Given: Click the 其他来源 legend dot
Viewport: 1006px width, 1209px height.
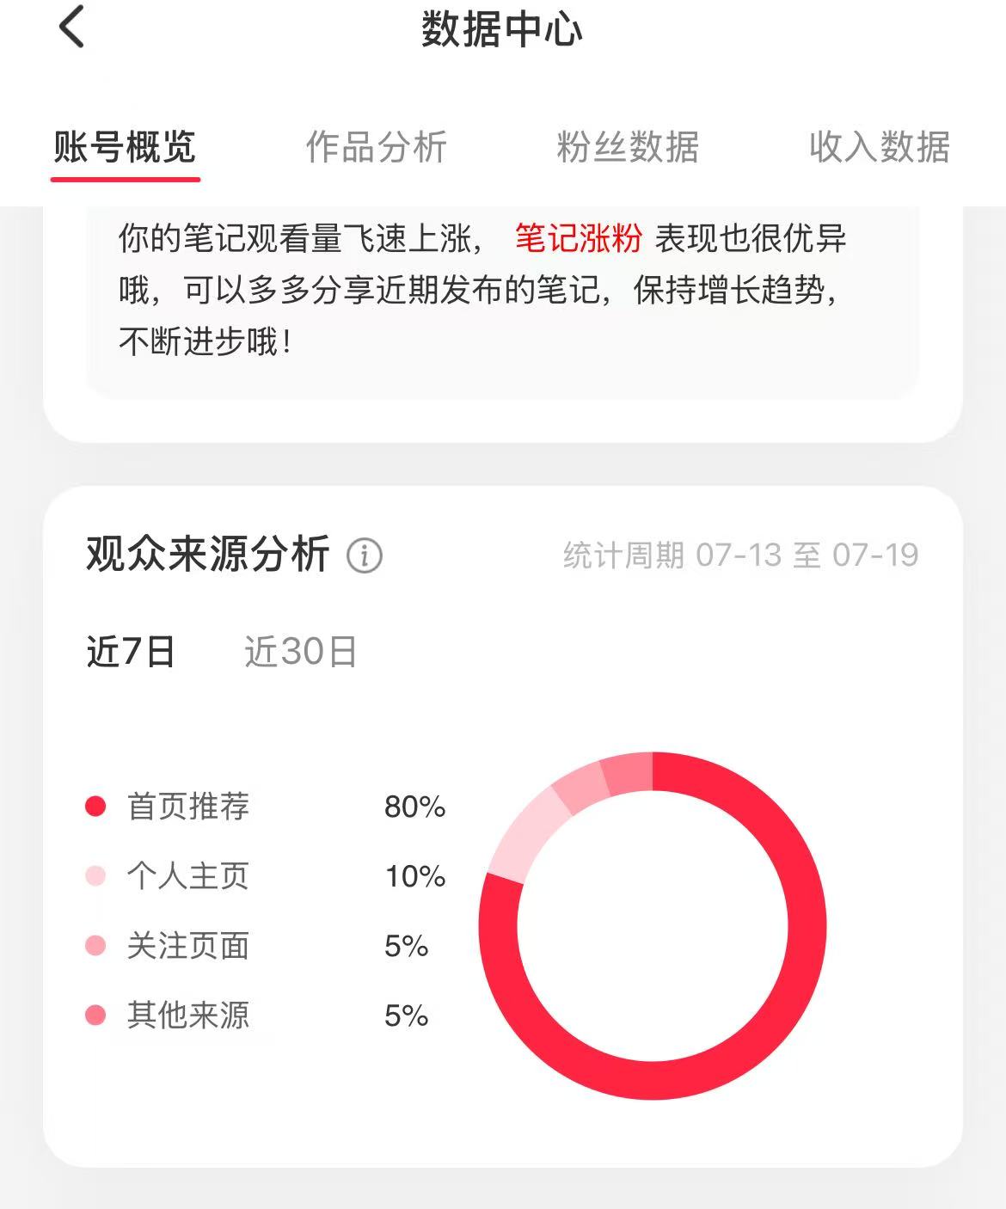Looking at the screenshot, I should pos(95,1016).
